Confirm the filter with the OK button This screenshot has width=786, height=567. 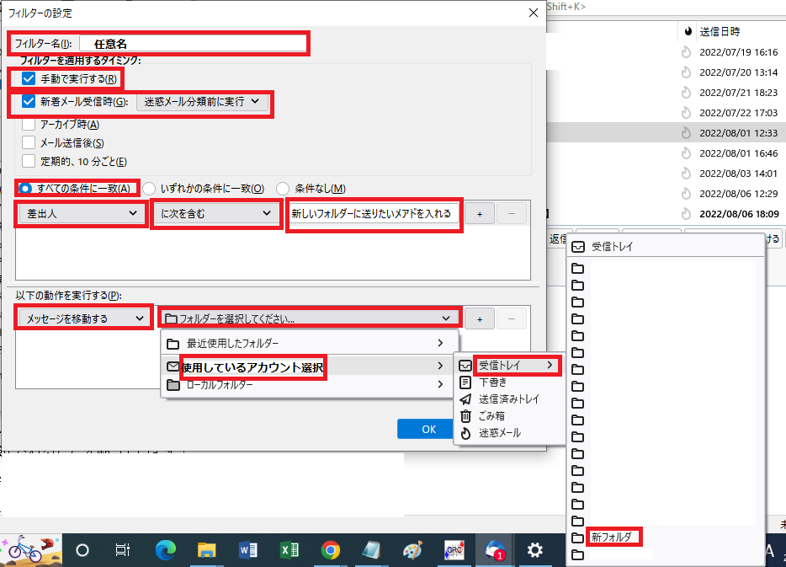[428, 429]
